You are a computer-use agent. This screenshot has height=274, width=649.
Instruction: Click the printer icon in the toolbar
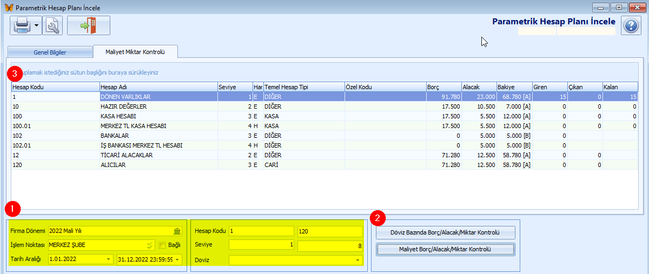22,25
